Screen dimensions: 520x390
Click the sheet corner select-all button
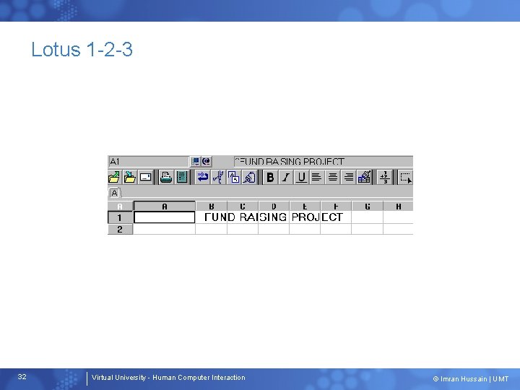point(120,207)
